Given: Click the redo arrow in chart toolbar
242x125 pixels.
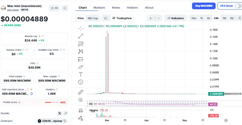Looking at the screenshot, I should coord(158,18).
